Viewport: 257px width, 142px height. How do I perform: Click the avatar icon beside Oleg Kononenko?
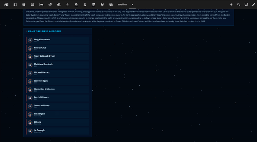click(30, 40)
